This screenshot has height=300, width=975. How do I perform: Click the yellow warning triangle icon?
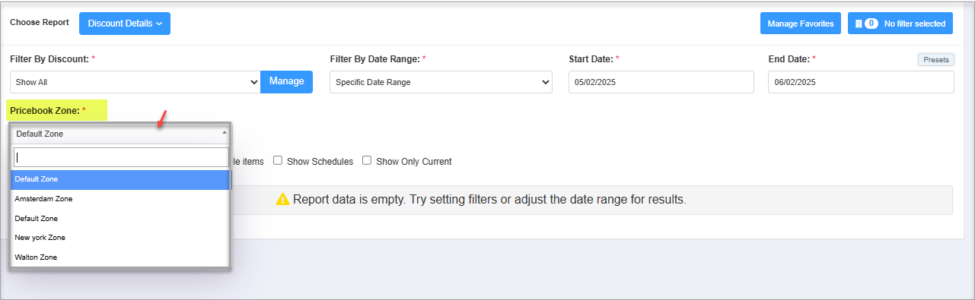(282, 200)
